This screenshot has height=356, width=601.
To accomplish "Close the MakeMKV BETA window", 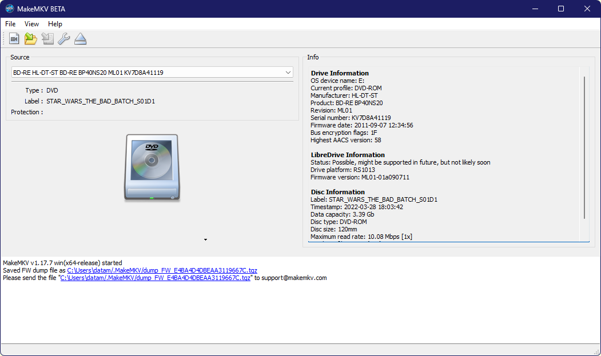I will click(587, 9).
